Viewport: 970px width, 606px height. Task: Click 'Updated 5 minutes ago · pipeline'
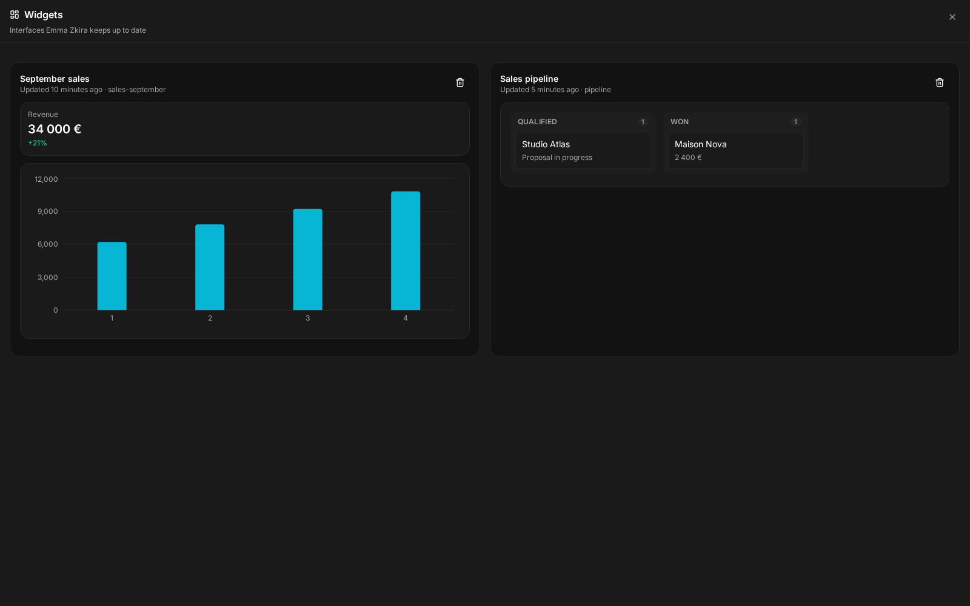coord(555,90)
